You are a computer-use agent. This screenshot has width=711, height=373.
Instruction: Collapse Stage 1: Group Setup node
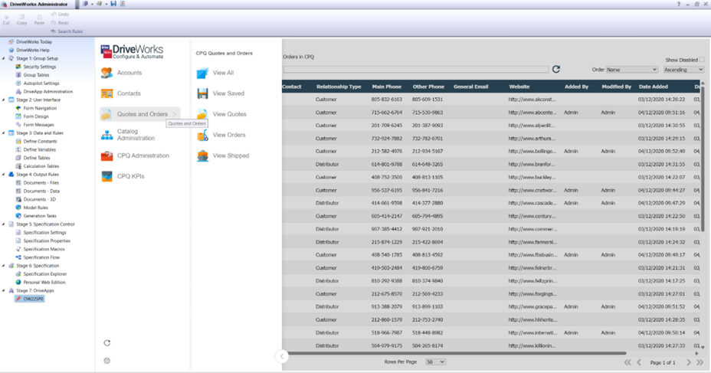(4, 58)
